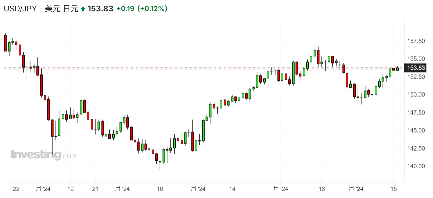Click the 140.00 price axis label
Screen dimensions: 433x198
coord(416,166)
